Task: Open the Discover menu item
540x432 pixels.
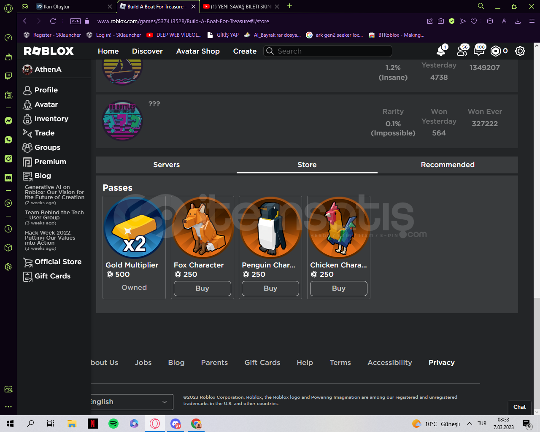Action: 147,51
